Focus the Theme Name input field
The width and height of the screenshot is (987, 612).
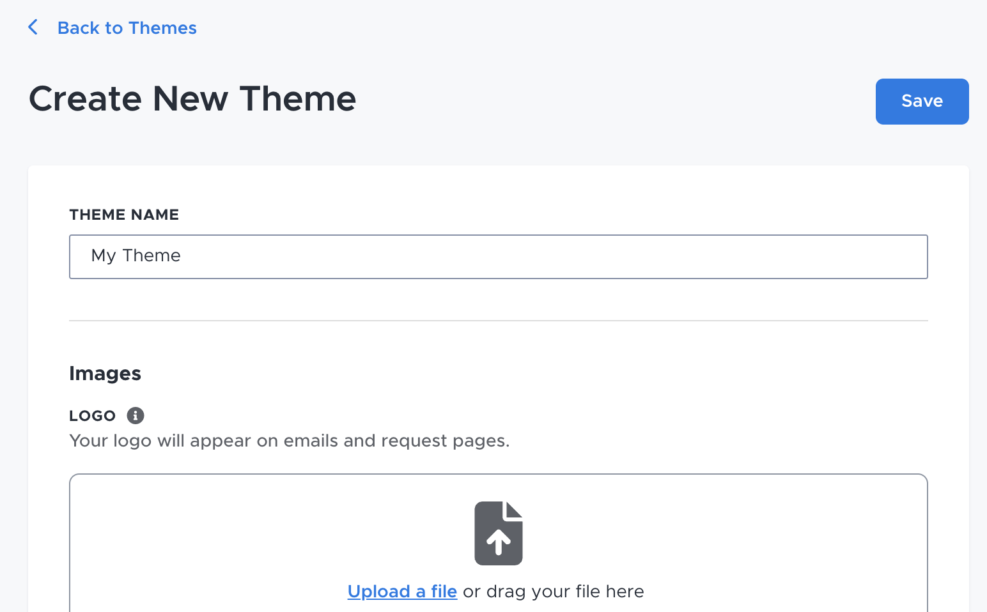pos(499,257)
